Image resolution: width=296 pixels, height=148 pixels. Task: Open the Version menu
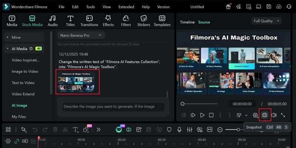click(x=163, y=7)
